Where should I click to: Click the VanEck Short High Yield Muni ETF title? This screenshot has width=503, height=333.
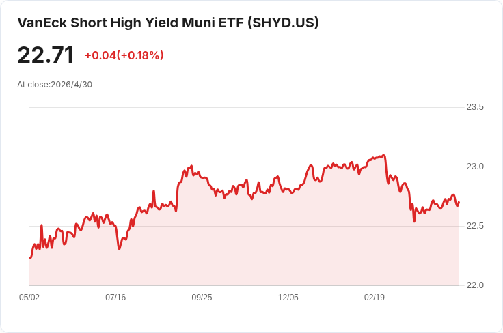(x=167, y=23)
